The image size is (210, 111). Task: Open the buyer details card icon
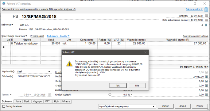click(206, 25)
